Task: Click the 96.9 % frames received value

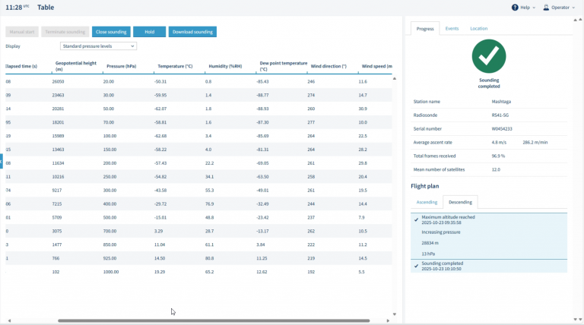Action: click(x=498, y=156)
